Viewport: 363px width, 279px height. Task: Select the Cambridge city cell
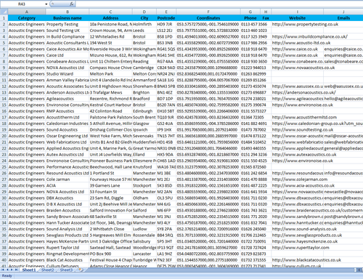pyautogui.click(x=144, y=68)
